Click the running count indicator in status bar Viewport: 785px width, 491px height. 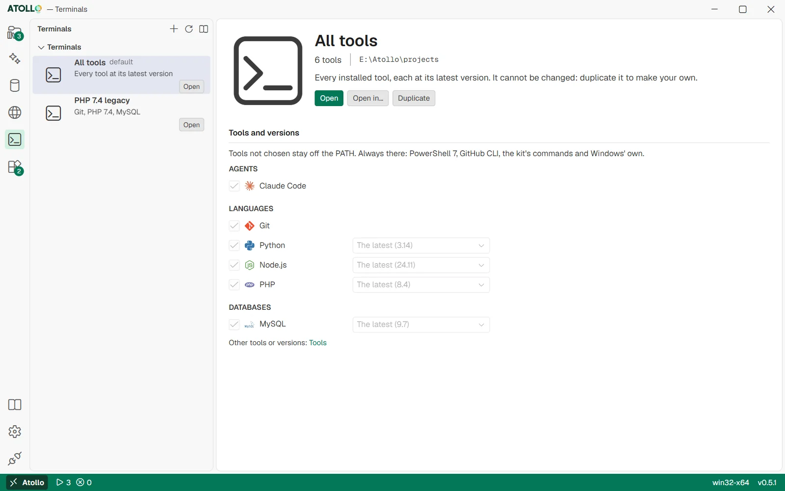tap(63, 483)
